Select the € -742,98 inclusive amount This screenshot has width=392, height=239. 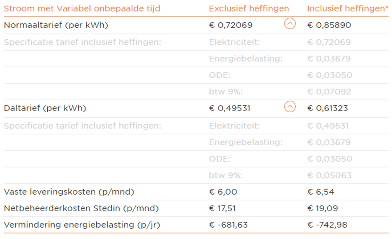327,225
